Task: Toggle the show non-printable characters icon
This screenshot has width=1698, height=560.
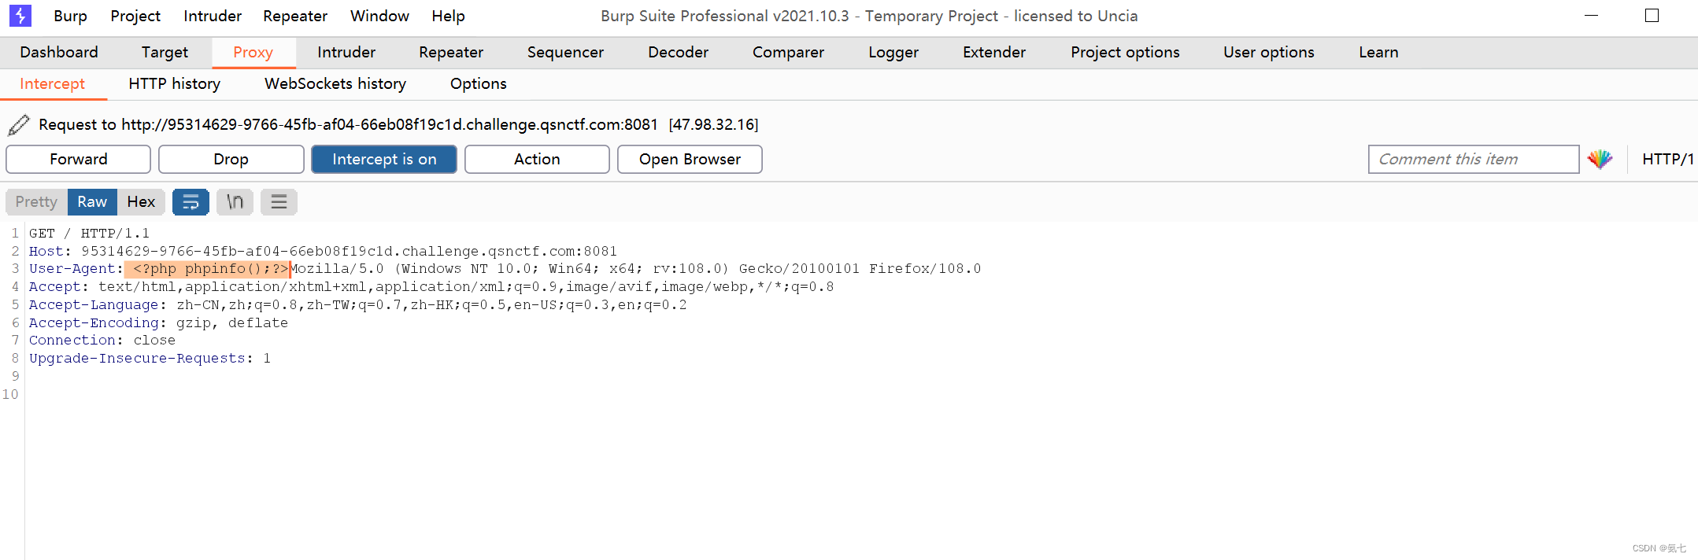Action: [x=235, y=202]
